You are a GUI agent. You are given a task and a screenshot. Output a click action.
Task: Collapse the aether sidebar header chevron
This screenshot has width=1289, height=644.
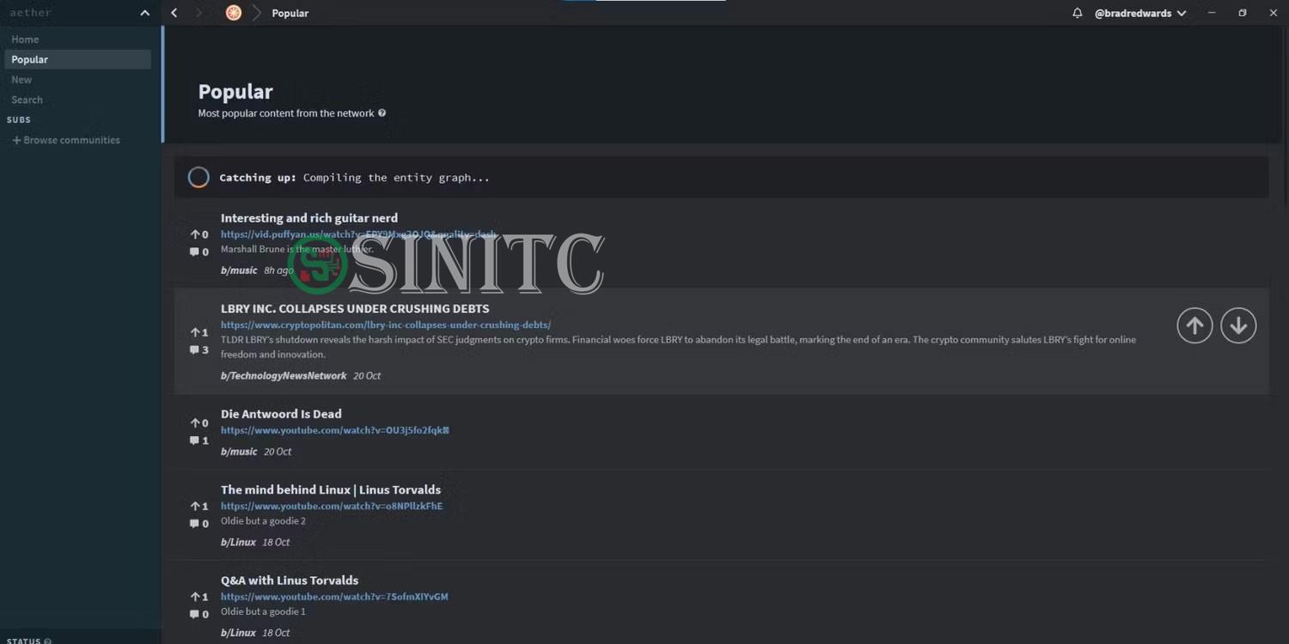tap(144, 13)
